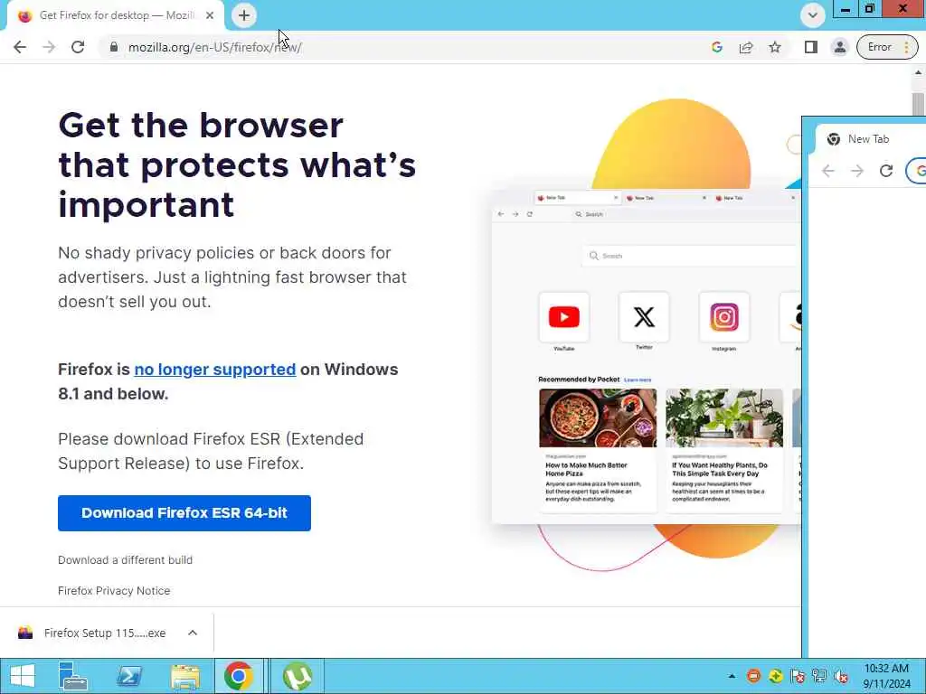This screenshot has height=694, width=926.
Task: Click the YouTube tile in the Firefox preview image
Action: (564, 317)
